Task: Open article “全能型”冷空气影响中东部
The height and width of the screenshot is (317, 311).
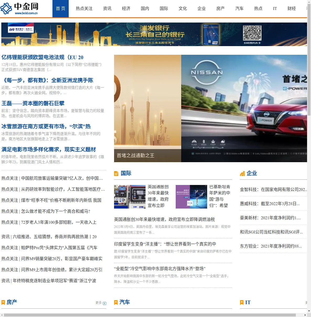Action: pyautogui.click(x=160, y=269)
